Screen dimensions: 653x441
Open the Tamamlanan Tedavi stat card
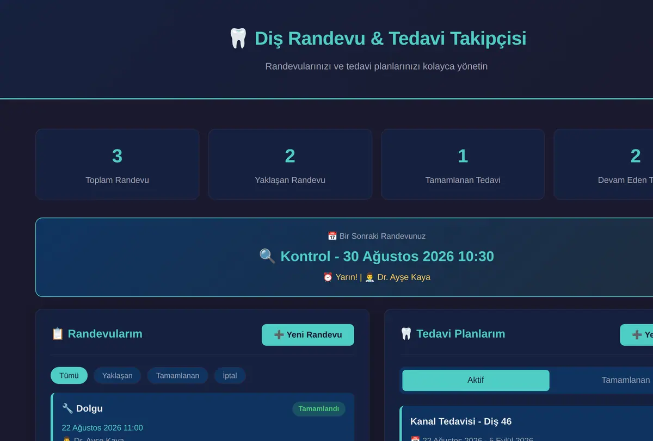(x=463, y=164)
